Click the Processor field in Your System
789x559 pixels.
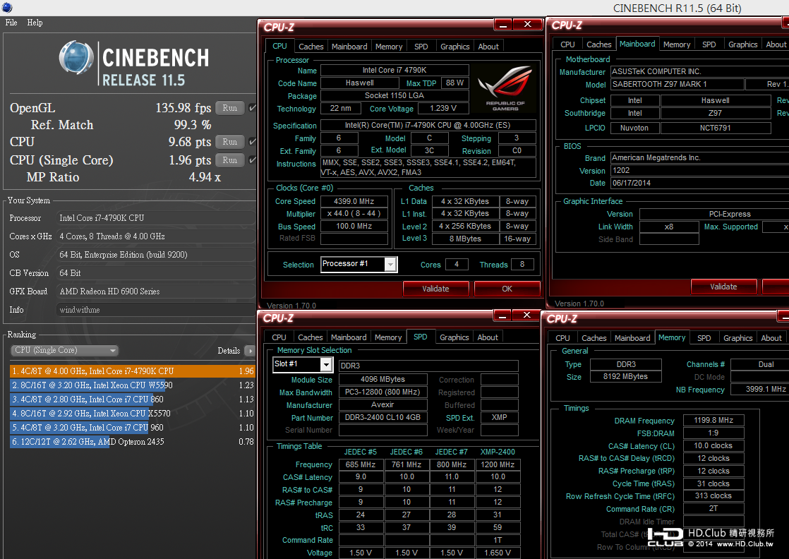(156, 218)
